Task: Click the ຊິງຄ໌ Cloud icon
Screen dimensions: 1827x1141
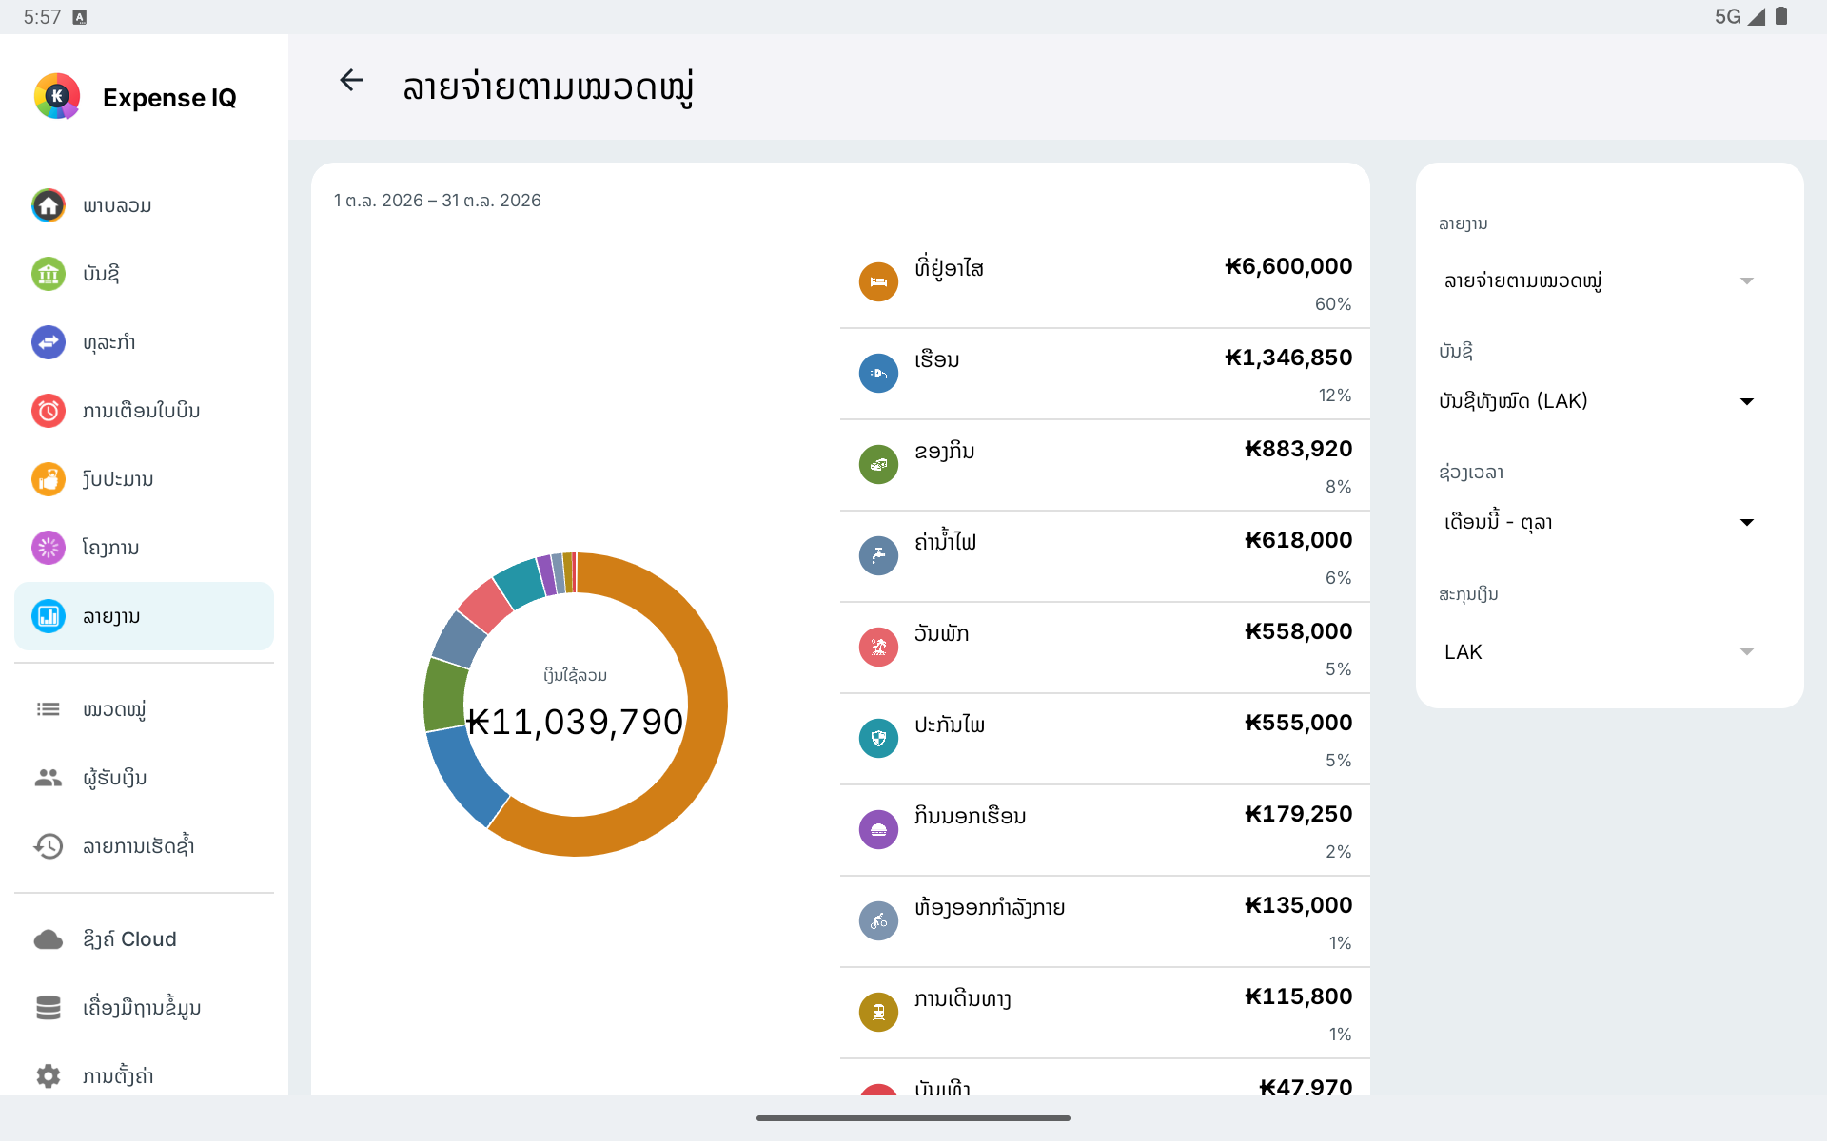Action: click(x=49, y=939)
